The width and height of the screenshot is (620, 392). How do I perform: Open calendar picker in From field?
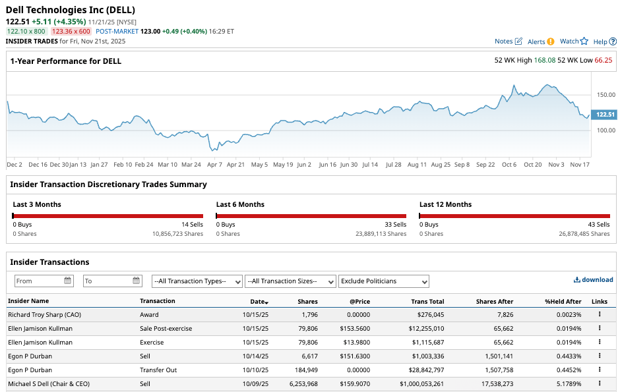point(68,281)
